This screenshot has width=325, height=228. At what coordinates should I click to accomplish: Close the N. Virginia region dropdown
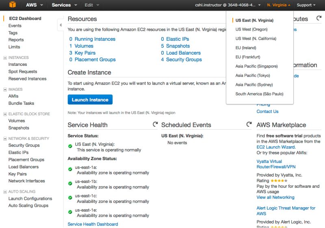point(279,5)
